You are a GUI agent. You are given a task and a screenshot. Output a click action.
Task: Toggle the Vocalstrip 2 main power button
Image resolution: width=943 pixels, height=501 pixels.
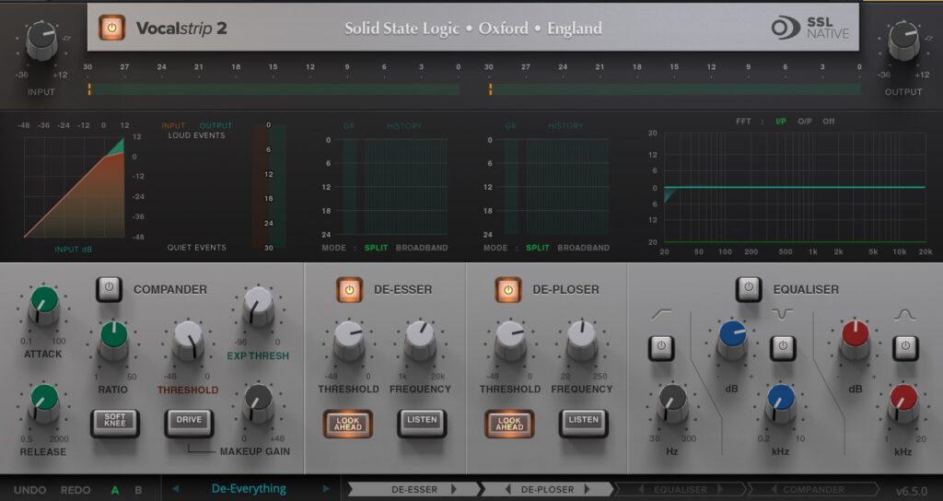pos(111,28)
